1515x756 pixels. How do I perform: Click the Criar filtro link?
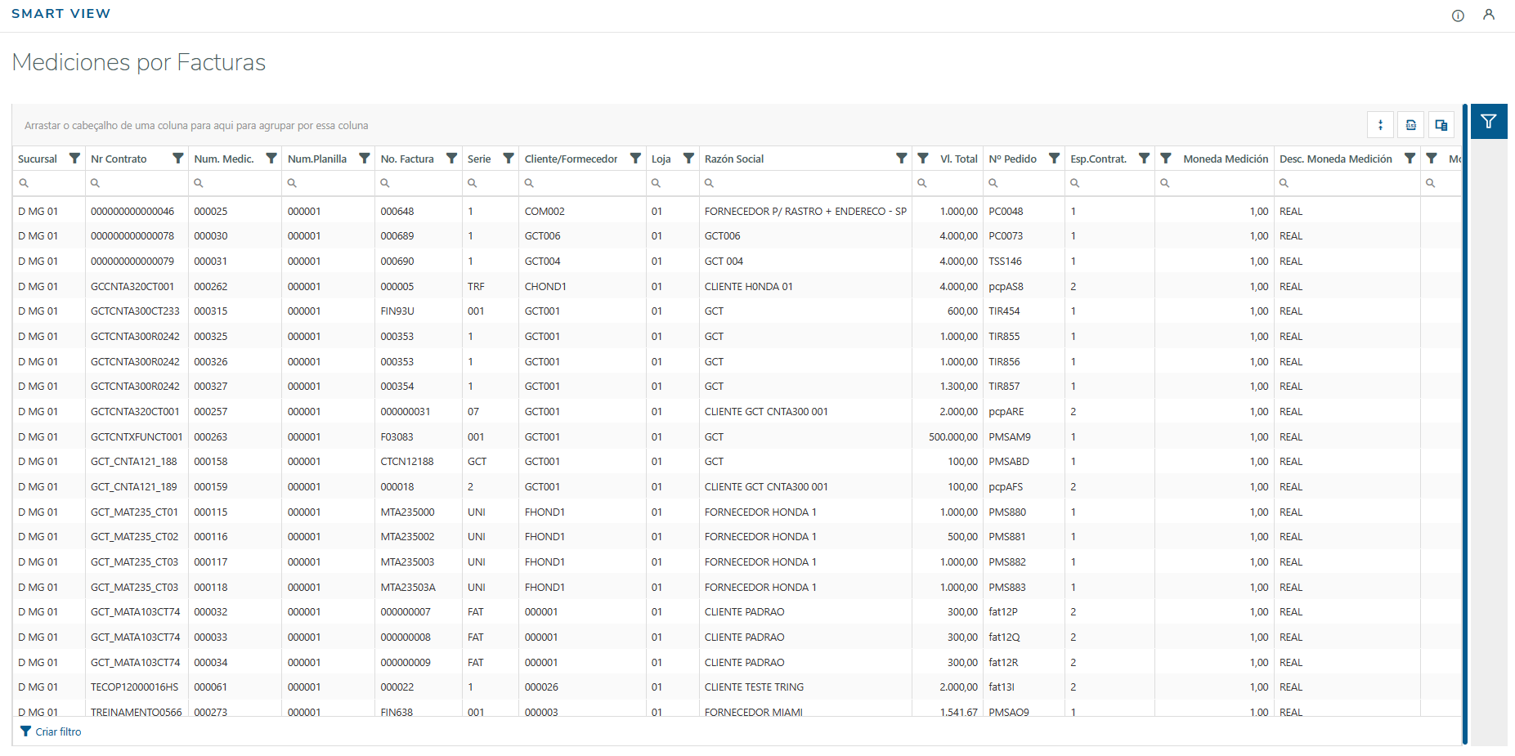(58, 731)
